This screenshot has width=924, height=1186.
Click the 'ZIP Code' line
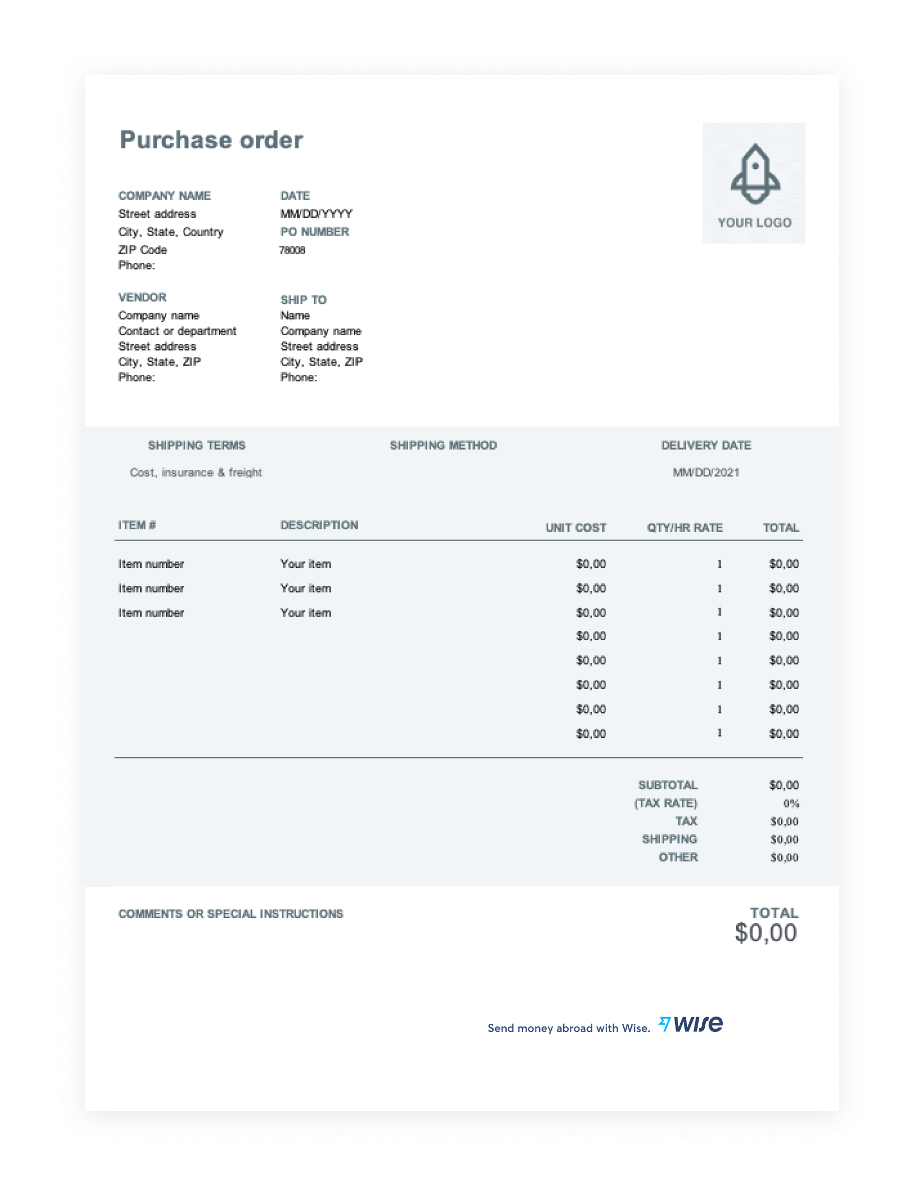143,250
